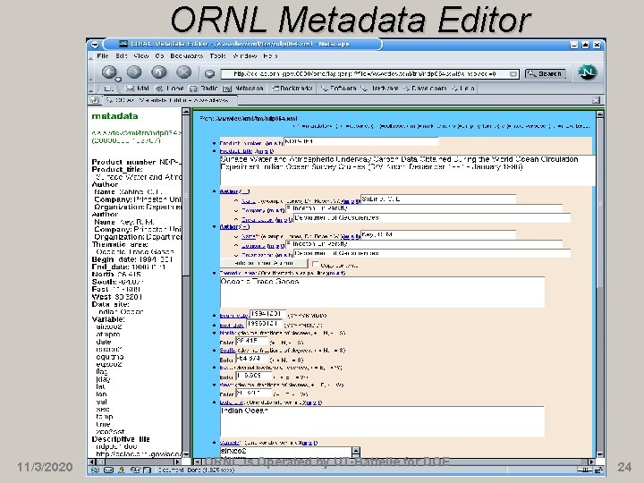Image resolution: width=644 pixels, height=483 pixels.
Task: Open the View menu
Action: point(141,55)
